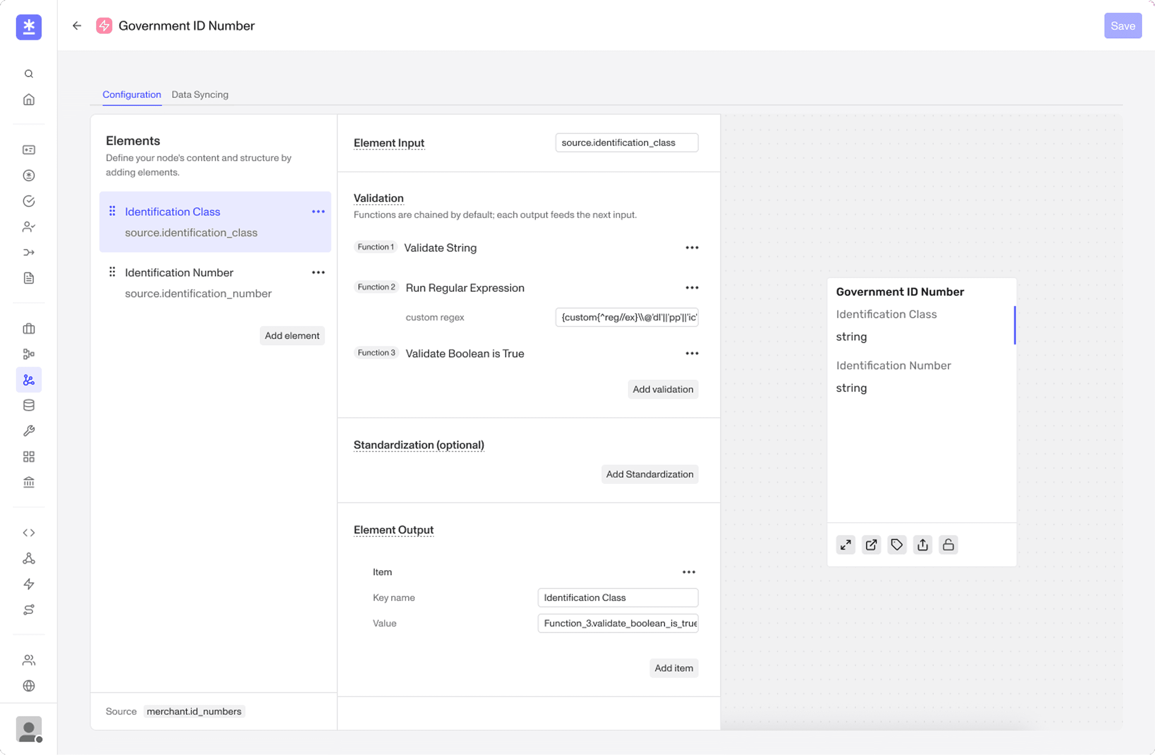The height and width of the screenshot is (755, 1155).
Task: Open more options for Identification Class element
Action: [318, 212]
